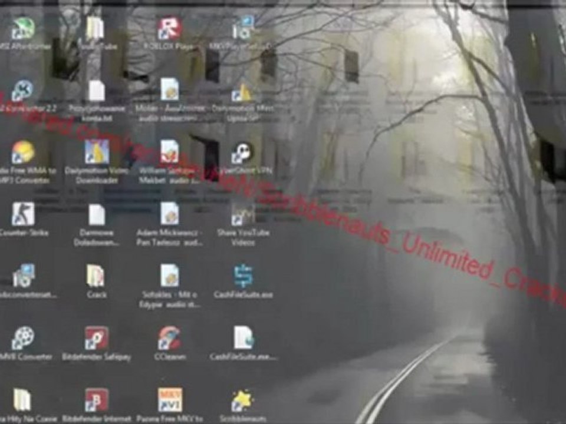Open the Bitdefender Internet Security shortcut
This screenshot has height=424, width=566.
96,400
